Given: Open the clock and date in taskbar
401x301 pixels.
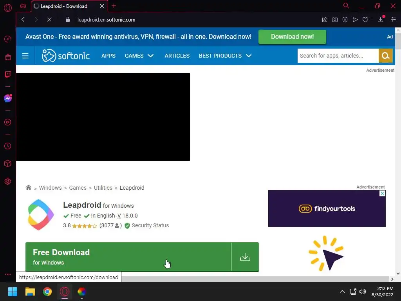Looking at the screenshot, I should 383,292.
